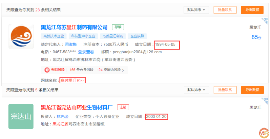
Task: Select the 高新技术企业 tag
Action: 53,36
